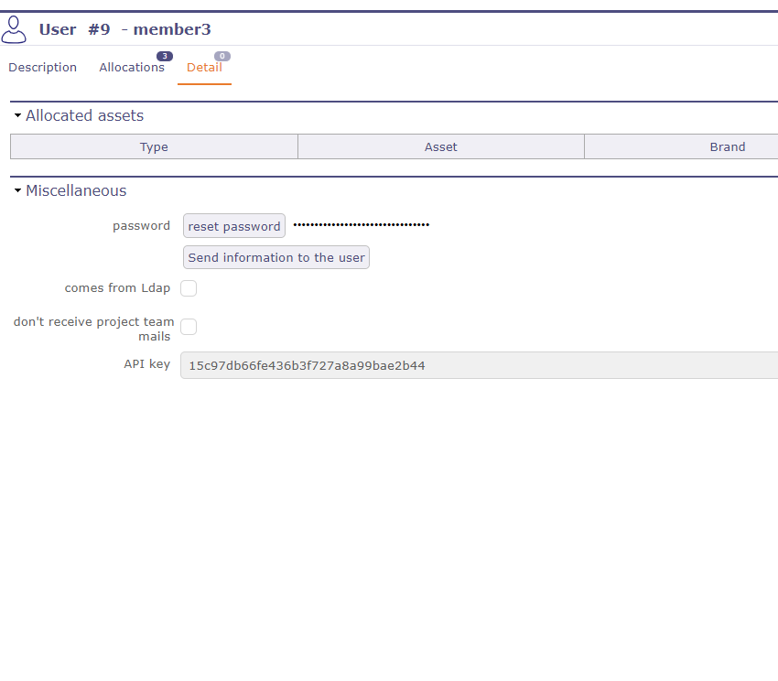Click the User #9 - member3 title
778x681 pixels.
125,29
